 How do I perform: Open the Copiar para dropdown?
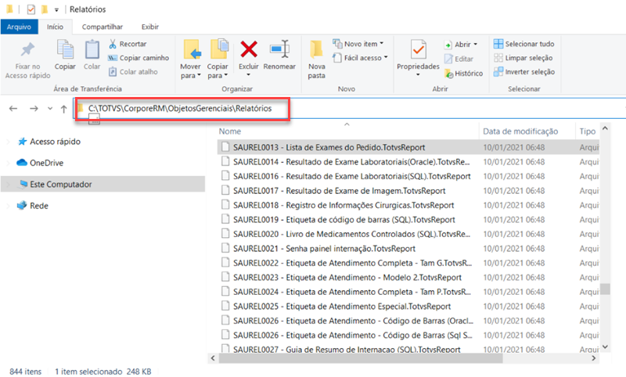pos(218,60)
